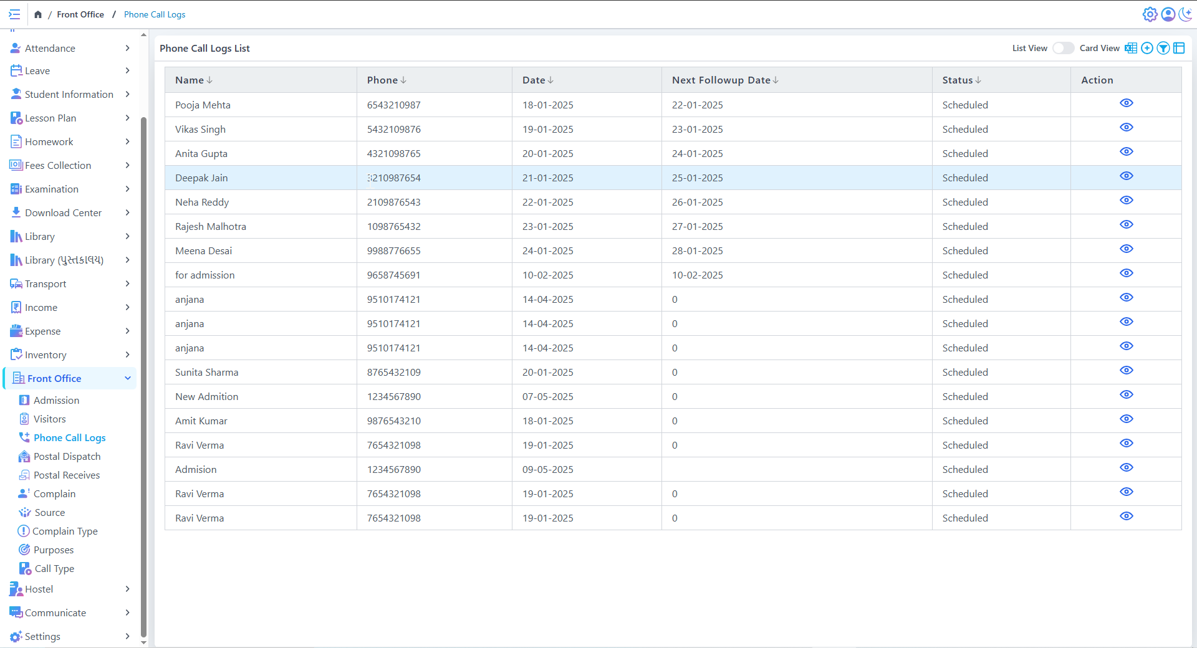Open Postal Dispatch in the sidebar
The height and width of the screenshot is (648, 1197).
[x=67, y=456]
